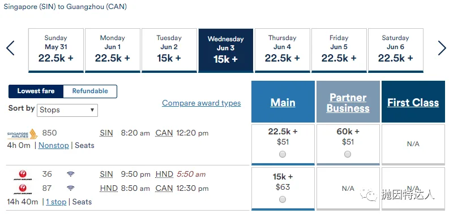Select 22.5k Main fare radio button
Viewport: 449px width, 214px height.
283,154
